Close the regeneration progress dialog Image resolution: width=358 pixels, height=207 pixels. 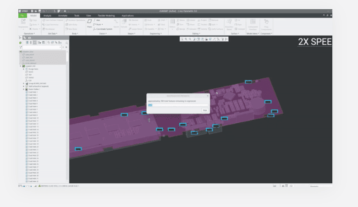coord(208,96)
